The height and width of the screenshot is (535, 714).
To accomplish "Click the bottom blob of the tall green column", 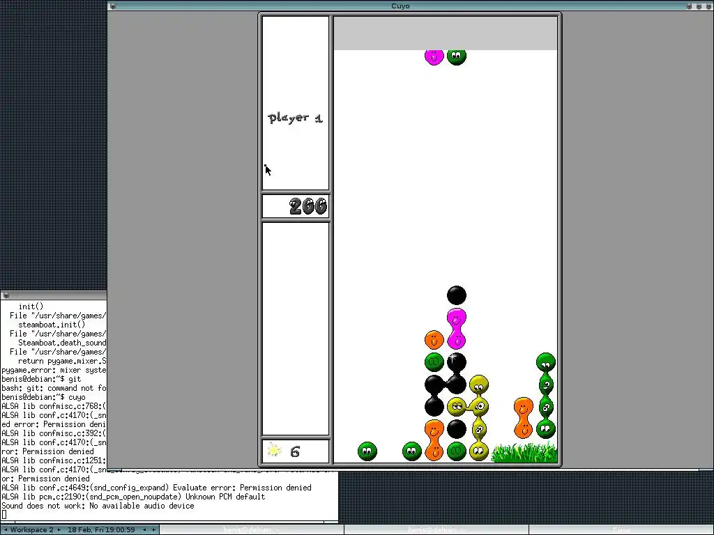I will 545,429.
